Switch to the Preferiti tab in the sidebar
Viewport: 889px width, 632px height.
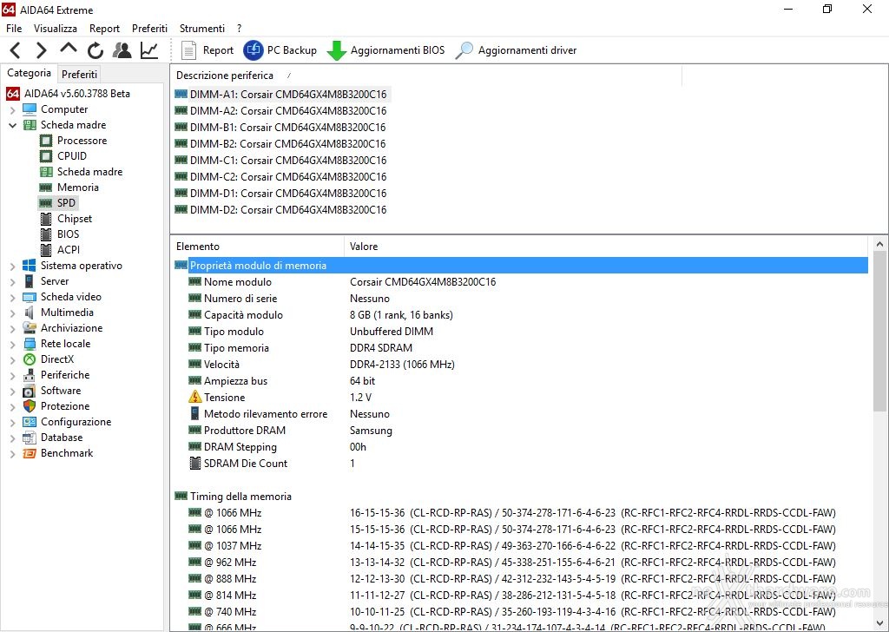coord(79,75)
